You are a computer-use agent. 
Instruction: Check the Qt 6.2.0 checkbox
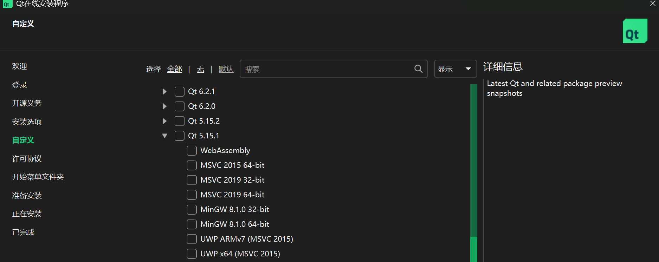(x=179, y=106)
